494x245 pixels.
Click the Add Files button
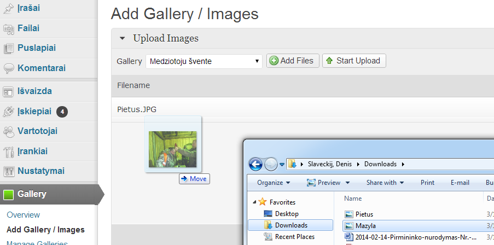coord(292,61)
